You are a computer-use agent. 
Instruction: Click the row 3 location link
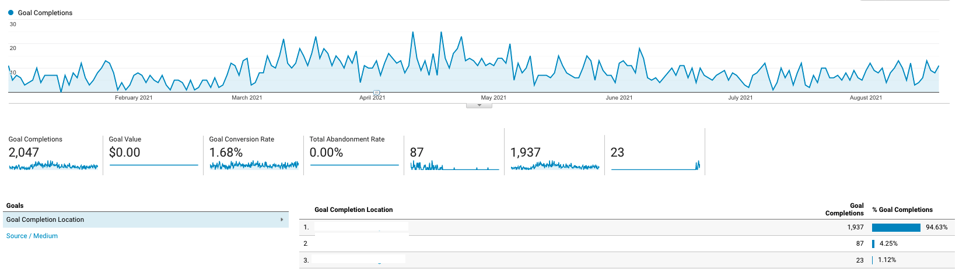click(358, 260)
